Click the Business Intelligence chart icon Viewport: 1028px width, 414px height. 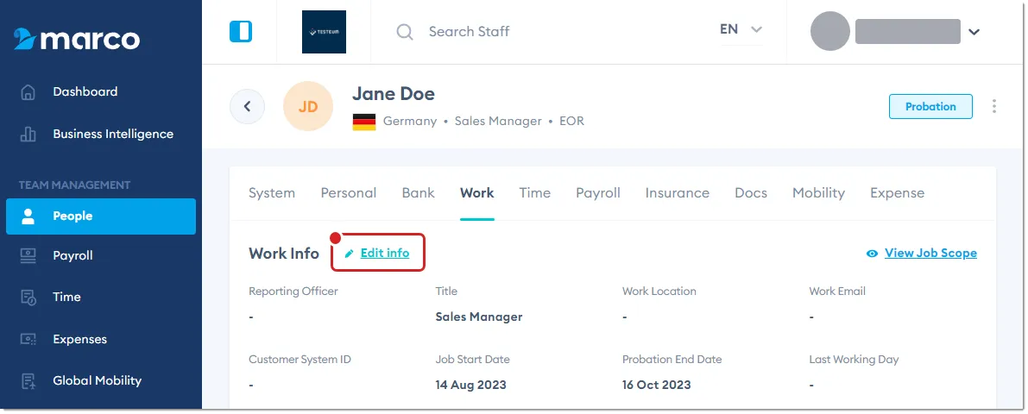28,135
